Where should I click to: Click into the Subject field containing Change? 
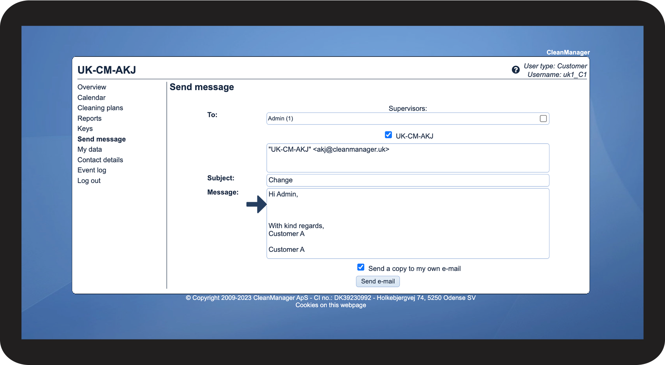tap(408, 180)
